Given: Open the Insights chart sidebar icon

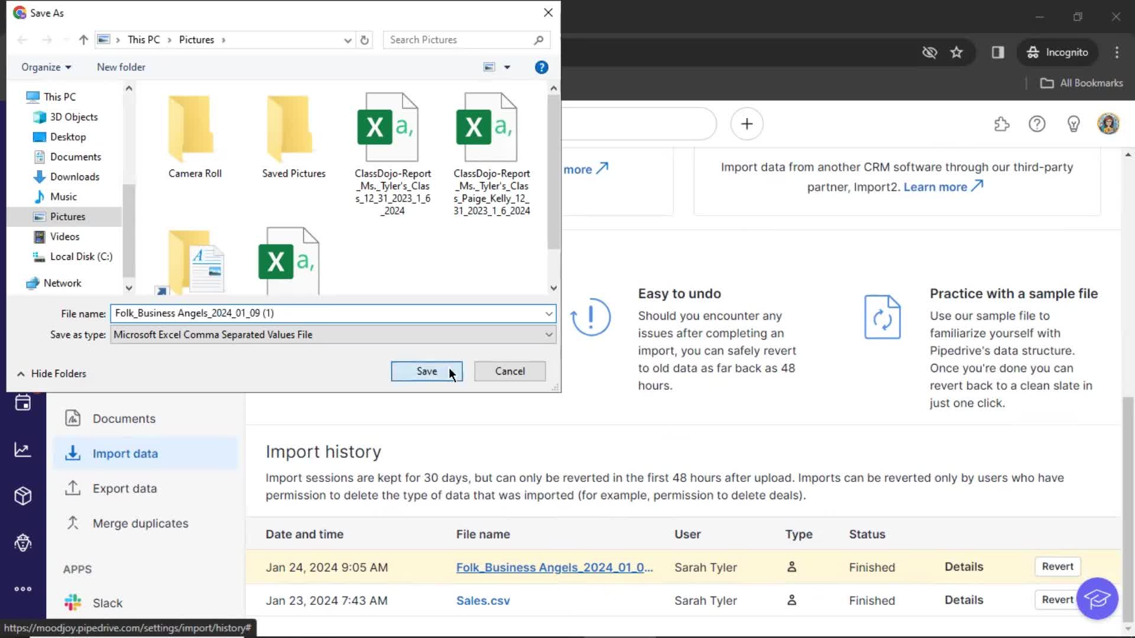Looking at the screenshot, I should [23, 450].
